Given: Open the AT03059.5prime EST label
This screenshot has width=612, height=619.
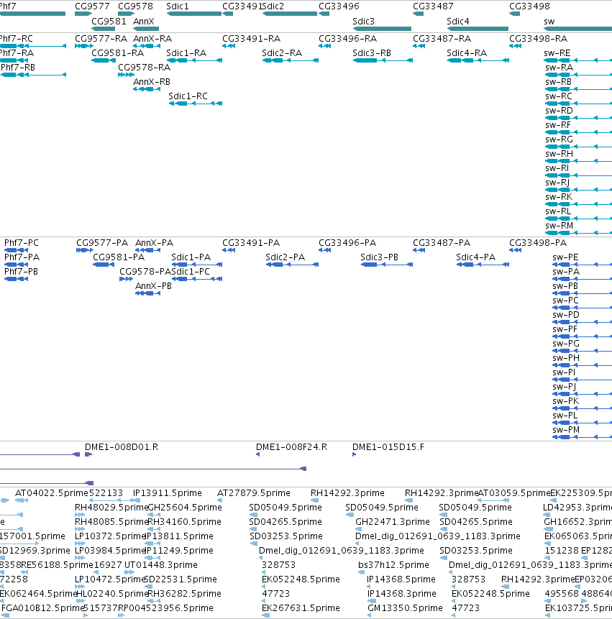Looking at the screenshot, I should tap(514, 493).
